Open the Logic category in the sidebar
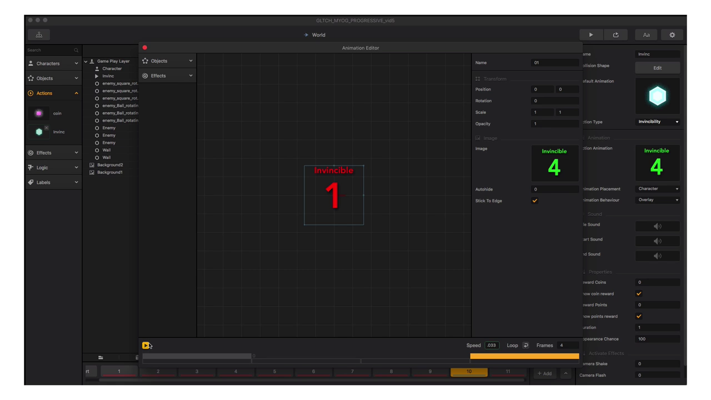The image size is (711, 400). [53, 167]
